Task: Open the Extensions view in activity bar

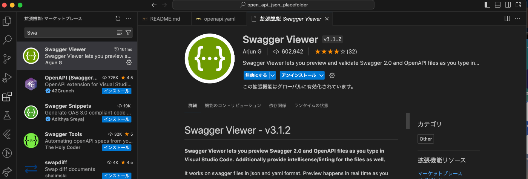Action: point(7,97)
